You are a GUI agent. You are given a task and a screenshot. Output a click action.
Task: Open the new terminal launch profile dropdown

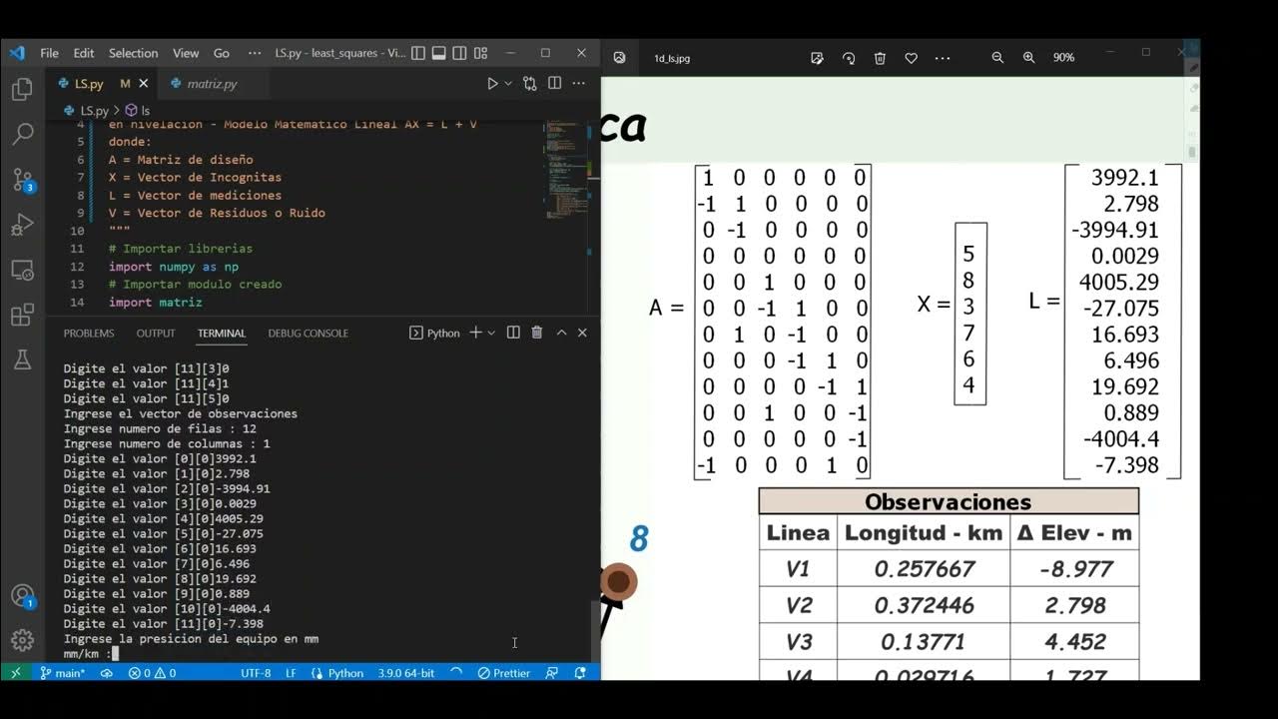tap(491, 333)
